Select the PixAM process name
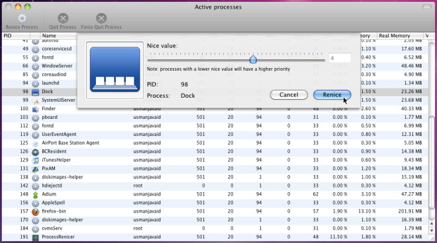The height and width of the screenshot is (243, 437). pos(48,168)
